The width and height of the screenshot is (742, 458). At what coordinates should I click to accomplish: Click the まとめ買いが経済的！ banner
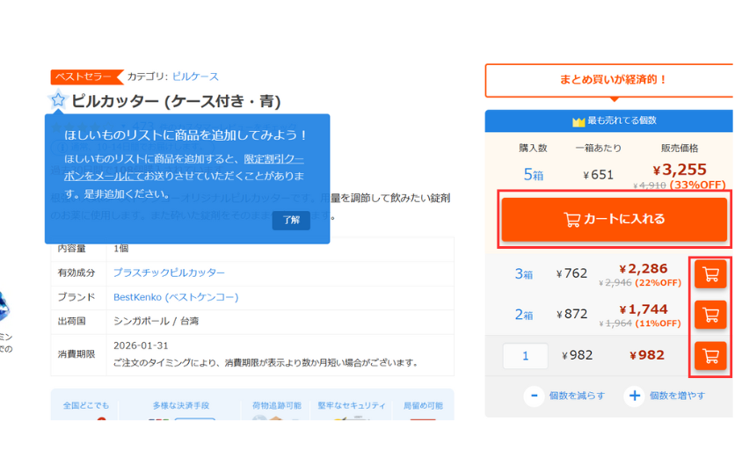(x=608, y=80)
